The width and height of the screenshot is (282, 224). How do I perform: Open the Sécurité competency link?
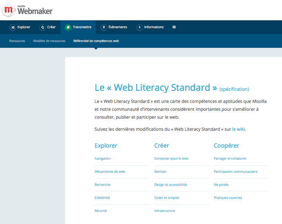tap(100, 211)
